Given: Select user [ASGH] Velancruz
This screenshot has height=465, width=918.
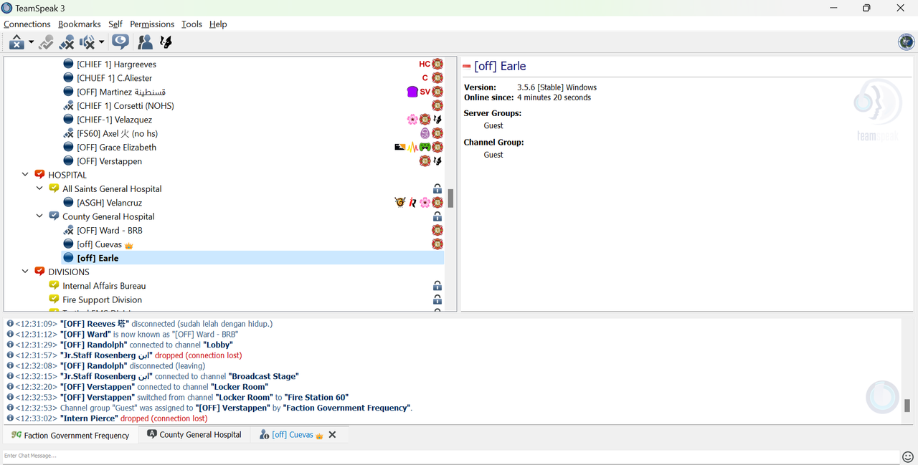Looking at the screenshot, I should pyautogui.click(x=110, y=203).
